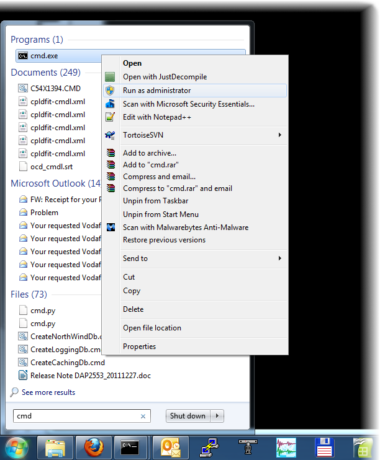
Task: Choose Scan with Malwarebytes Anti-Malware
Action: point(195,228)
